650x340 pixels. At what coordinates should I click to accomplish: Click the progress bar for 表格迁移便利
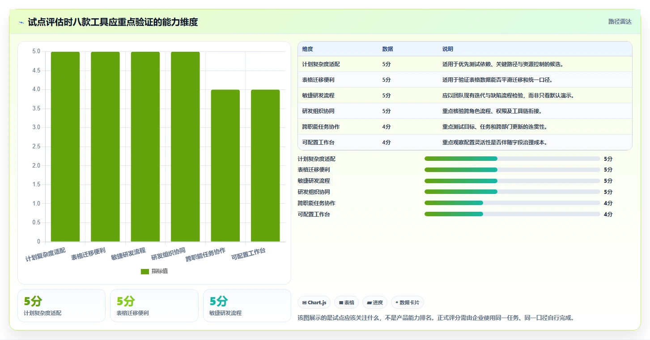(512, 170)
